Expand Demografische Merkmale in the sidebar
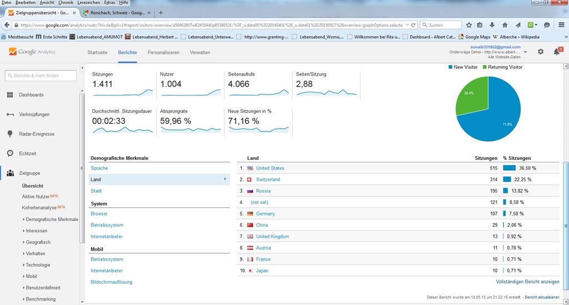The width and height of the screenshot is (569, 305). [x=51, y=219]
